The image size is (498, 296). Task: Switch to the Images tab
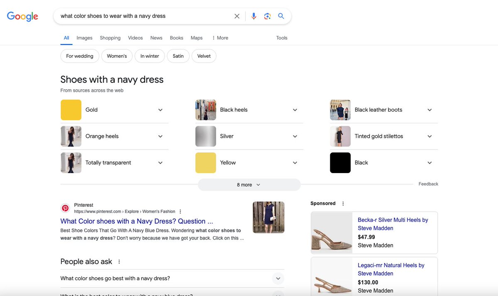(x=84, y=38)
